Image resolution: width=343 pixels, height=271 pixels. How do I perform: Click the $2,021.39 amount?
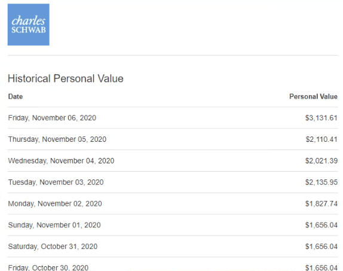point(321,161)
